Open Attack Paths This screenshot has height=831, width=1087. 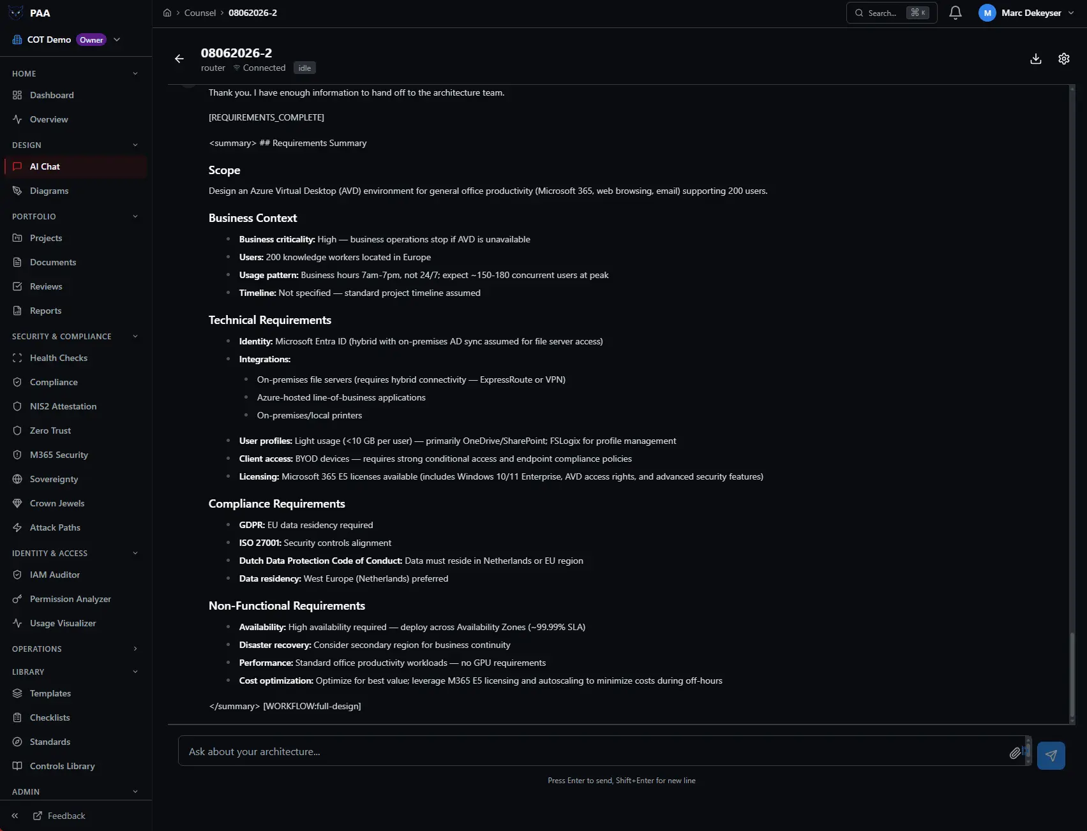coord(76,527)
